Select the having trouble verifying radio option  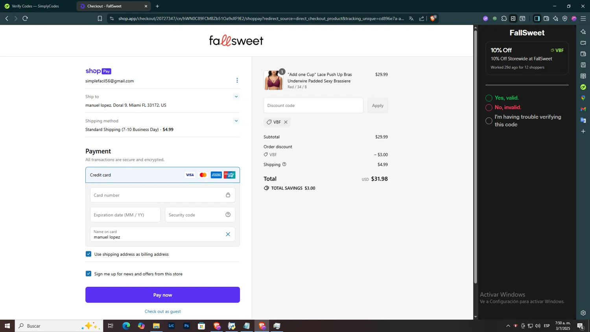click(x=489, y=121)
